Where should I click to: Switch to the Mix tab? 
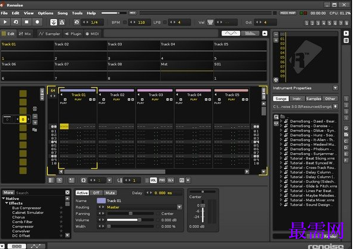click(x=25, y=34)
